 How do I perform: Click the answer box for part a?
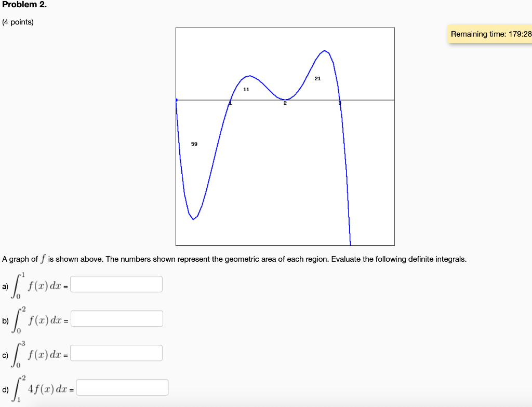pyautogui.click(x=116, y=284)
